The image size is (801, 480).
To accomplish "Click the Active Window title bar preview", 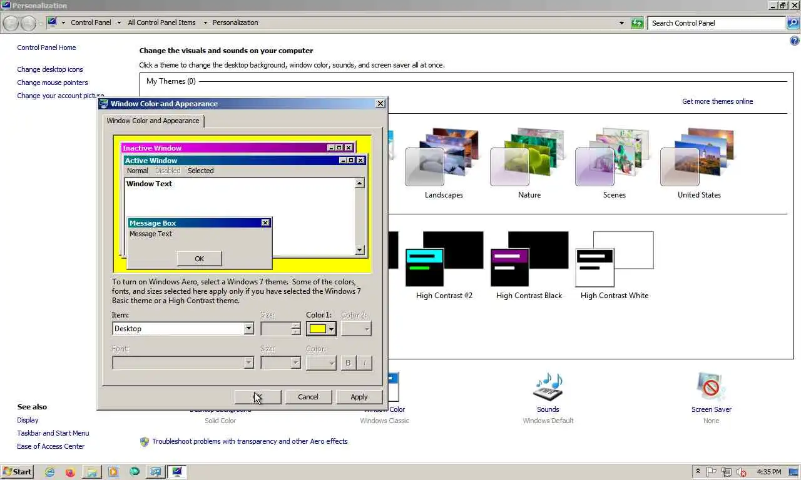I will (x=245, y=161).
